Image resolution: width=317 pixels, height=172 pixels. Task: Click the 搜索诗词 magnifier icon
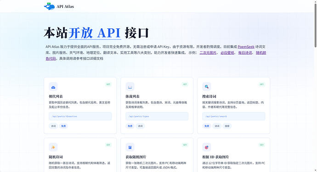[207, 86]
